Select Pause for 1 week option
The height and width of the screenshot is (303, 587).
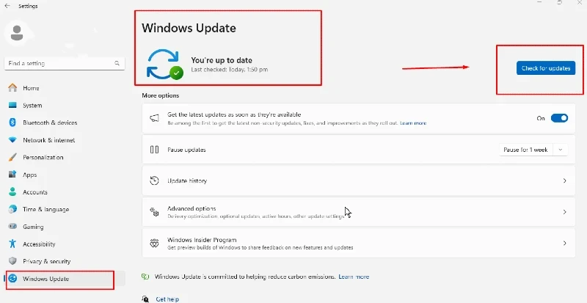coord(525,150)
